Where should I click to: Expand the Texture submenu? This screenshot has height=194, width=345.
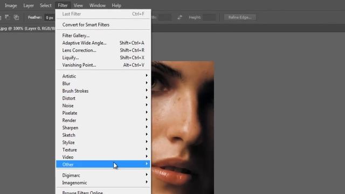103,150
